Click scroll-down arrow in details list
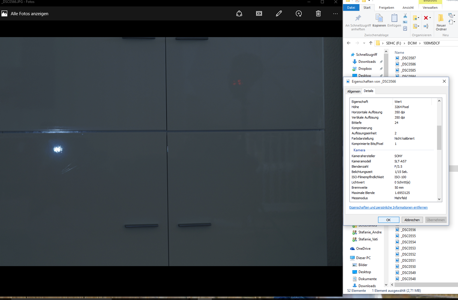The height and width of the screenshot is (300, 458). click(439, 199)
